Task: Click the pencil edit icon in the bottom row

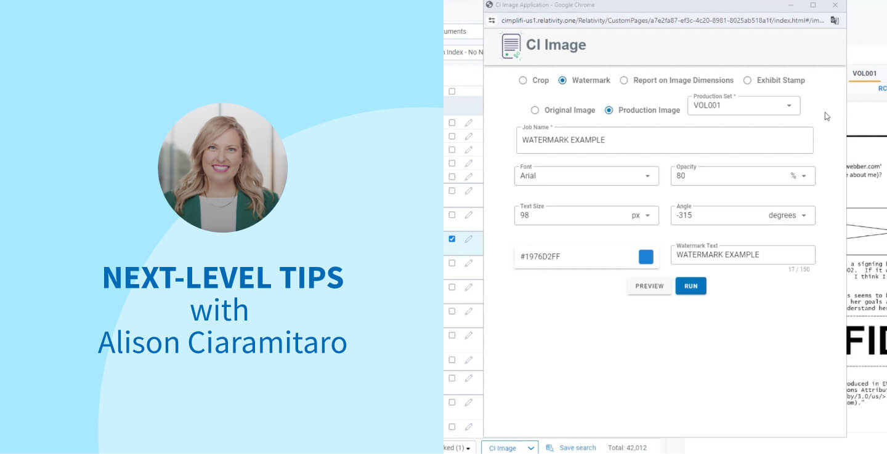Action: point(469,426)
